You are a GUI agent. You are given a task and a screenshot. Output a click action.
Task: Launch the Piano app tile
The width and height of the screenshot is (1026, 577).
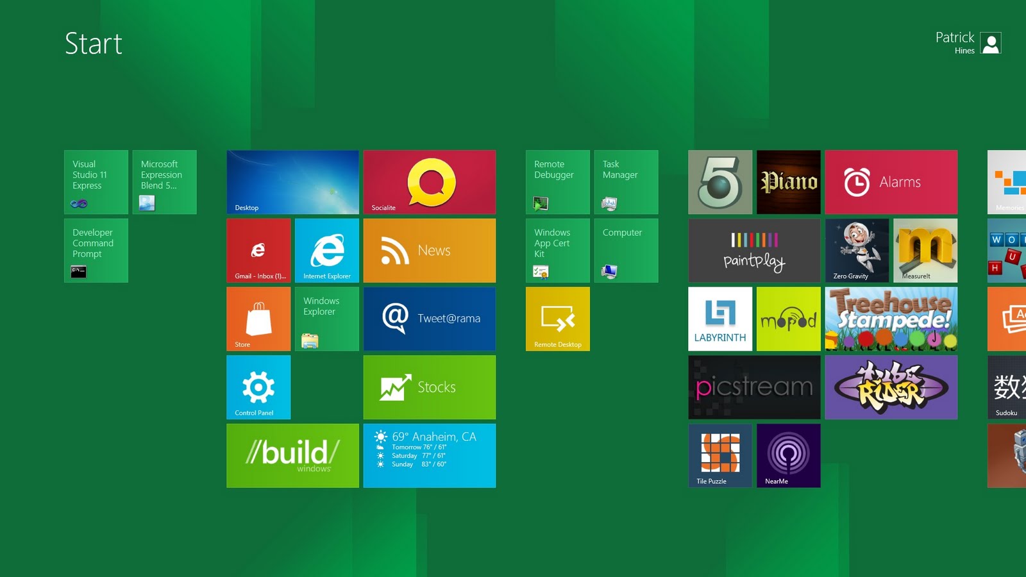pos(789,182)
